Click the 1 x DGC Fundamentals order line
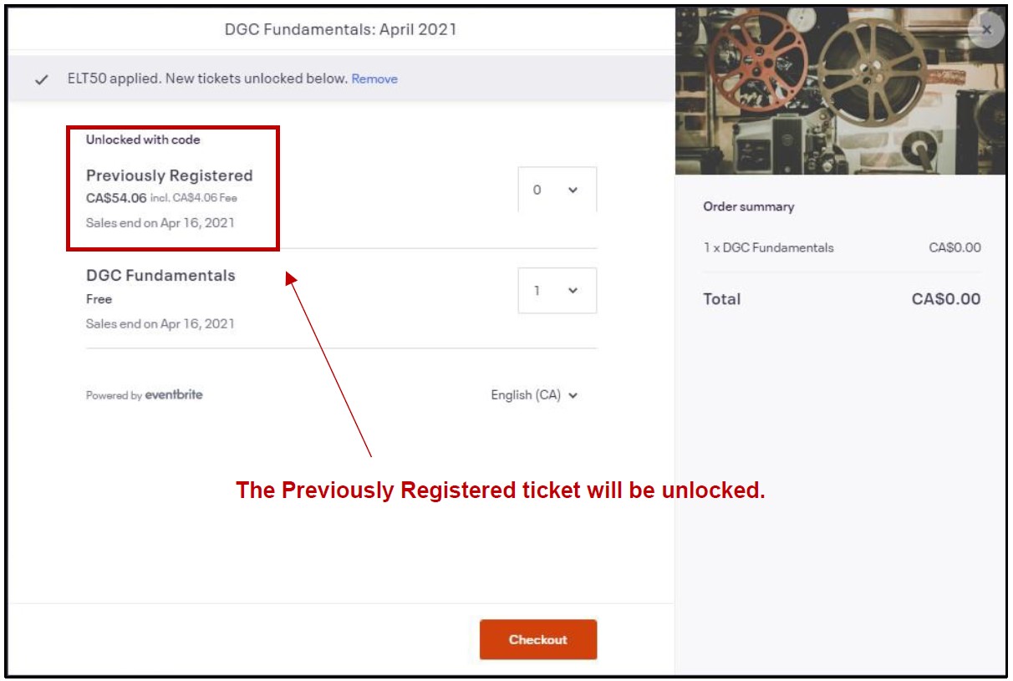This screenshot has width=1013, height=681. pyautogui.click(x=842, y=247)
